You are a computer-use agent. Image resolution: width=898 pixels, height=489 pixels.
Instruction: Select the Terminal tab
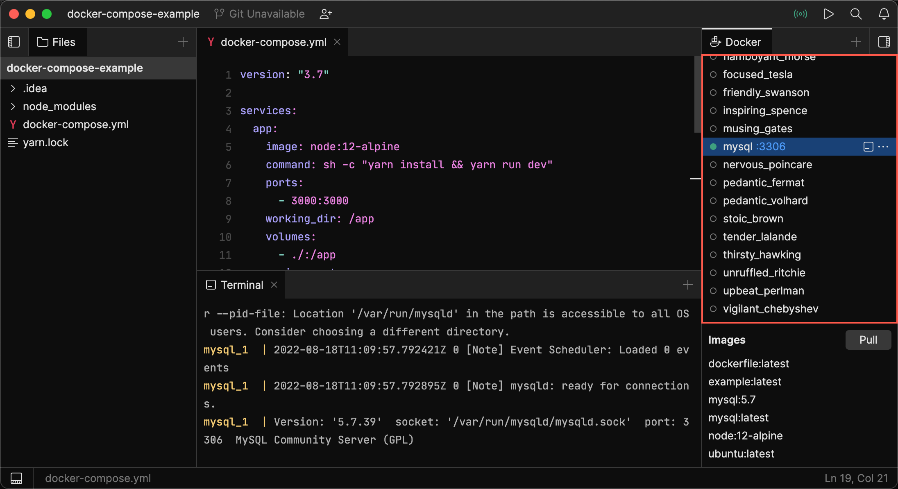[236, 285]
